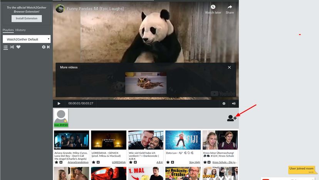
Task: Open playlist settings gear
Action: (44, 47)
